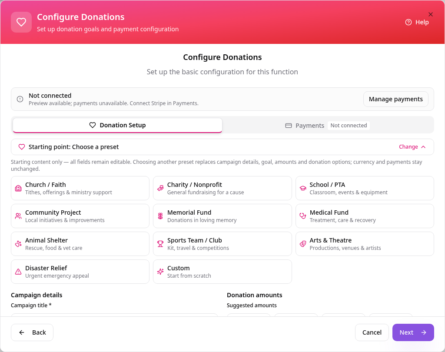Click the heart logo in the header
The image size is (445, 352).
(x=21, y=22)
